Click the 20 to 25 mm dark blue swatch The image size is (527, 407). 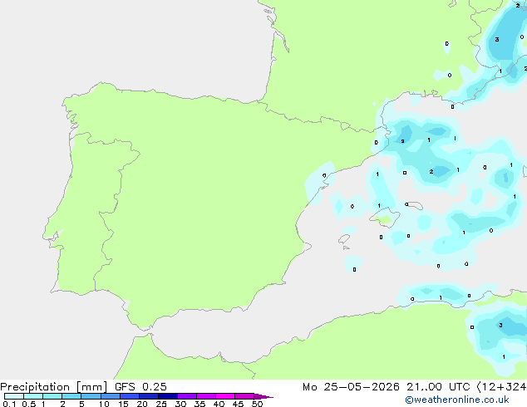(x=149, y=396)
